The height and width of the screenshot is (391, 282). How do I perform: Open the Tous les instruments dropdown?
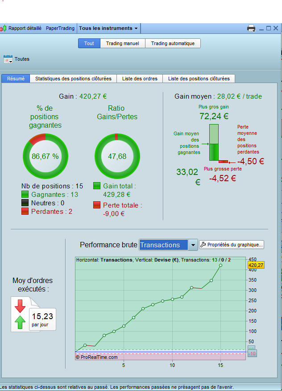(x=108, y=28)
